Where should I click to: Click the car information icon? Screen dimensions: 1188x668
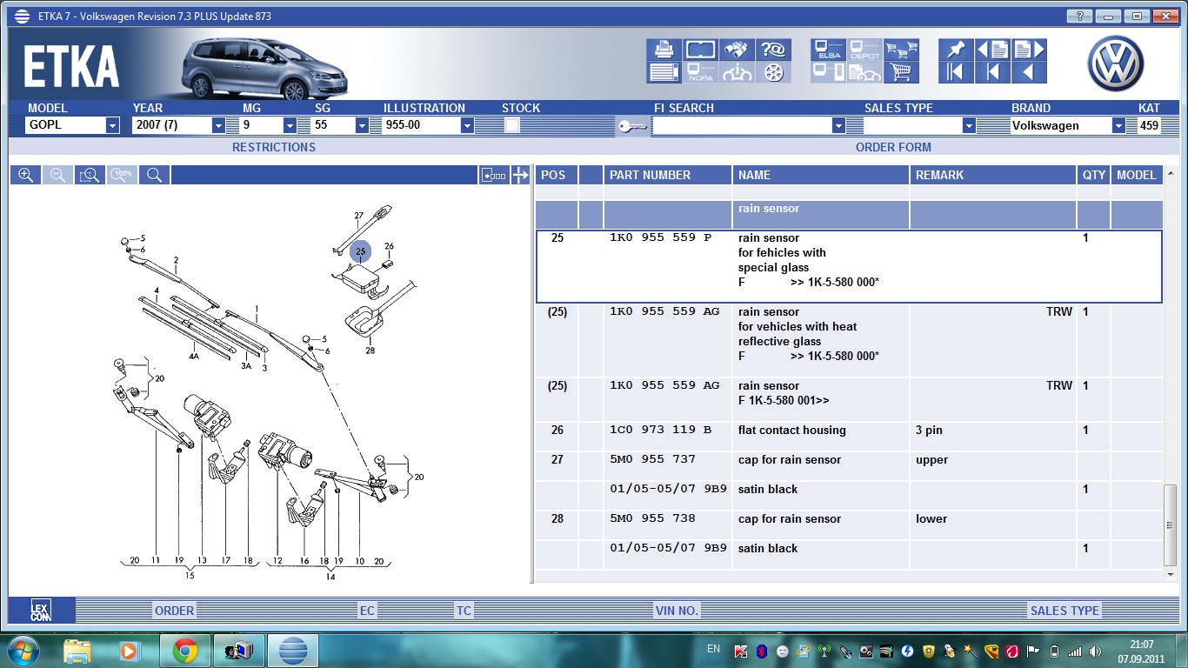pyautogui.click(x=737, y=72)
